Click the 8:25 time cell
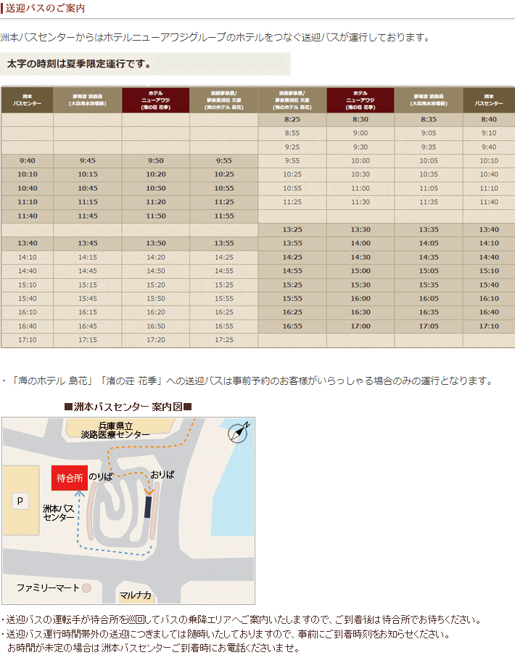The image size is (515, 663). [x=292, y=119]
